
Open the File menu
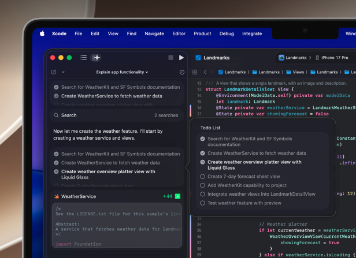pos(79,33)
